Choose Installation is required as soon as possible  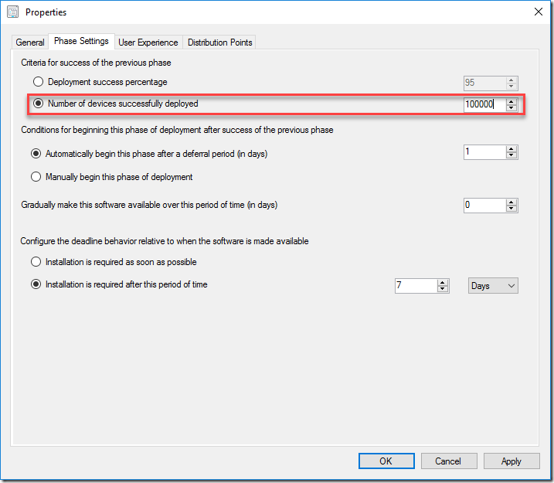[36, 262]
